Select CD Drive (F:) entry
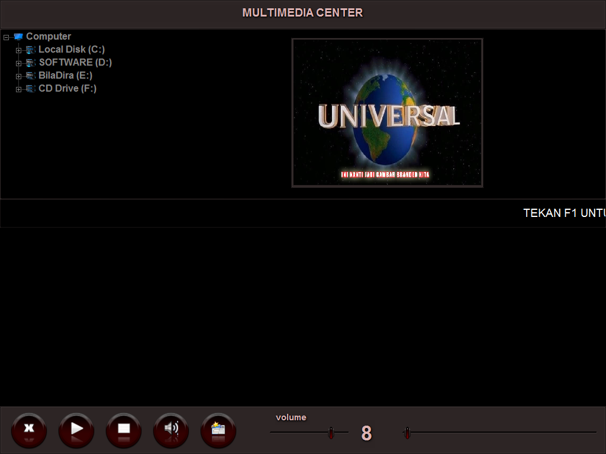Image resolution: width=606 pixels, height=454 pixels. coord(67,89)
